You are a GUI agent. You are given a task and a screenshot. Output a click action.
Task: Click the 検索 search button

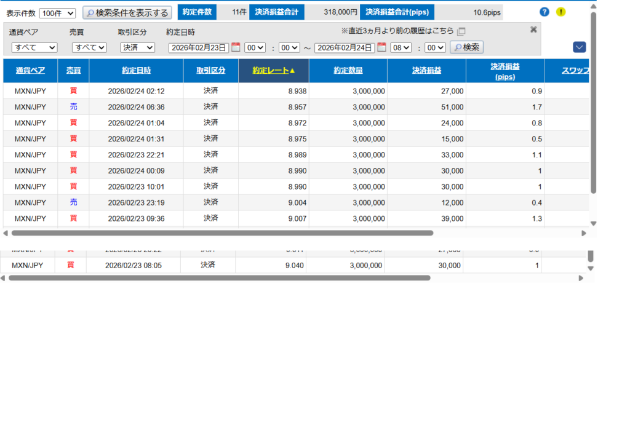pos(466,47)
